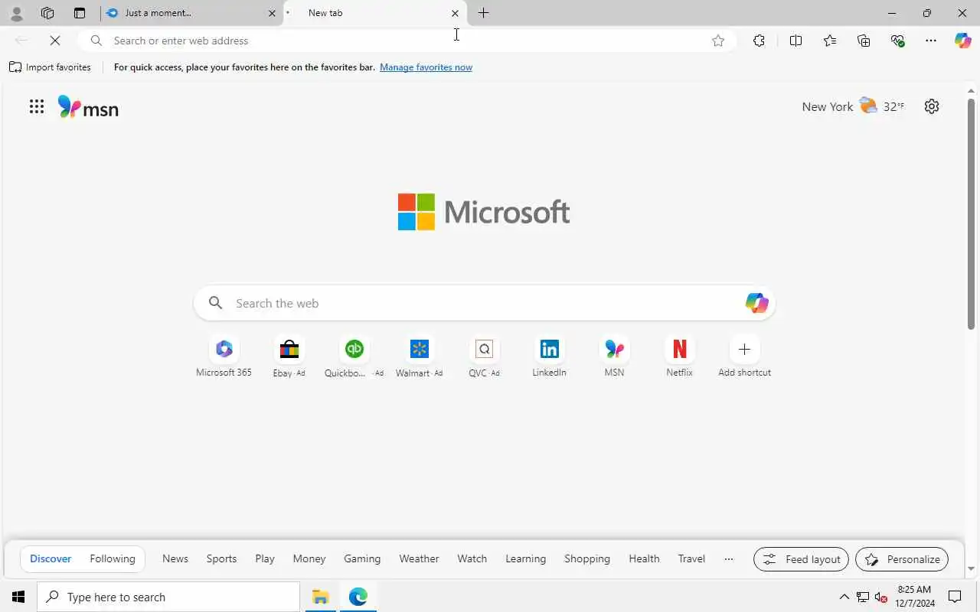Open the Sports feed category
The height and width of the screenshot is (612, 980).
point(221,558)
